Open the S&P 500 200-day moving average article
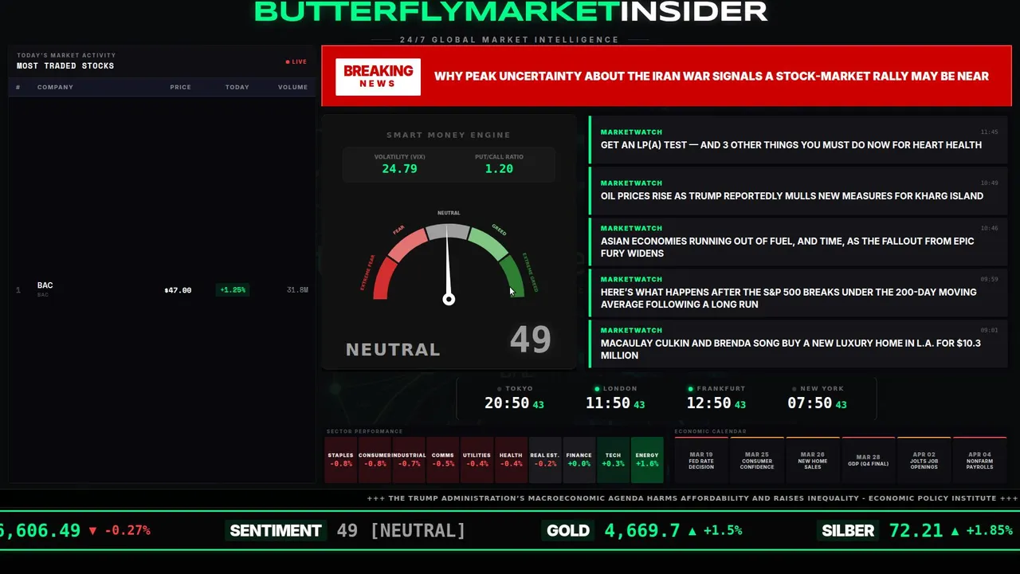 pos(798,292)
